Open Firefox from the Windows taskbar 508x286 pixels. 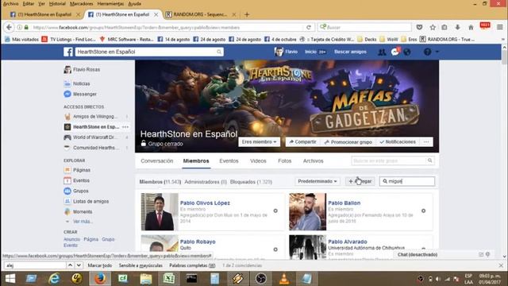[x=100, y=279]
